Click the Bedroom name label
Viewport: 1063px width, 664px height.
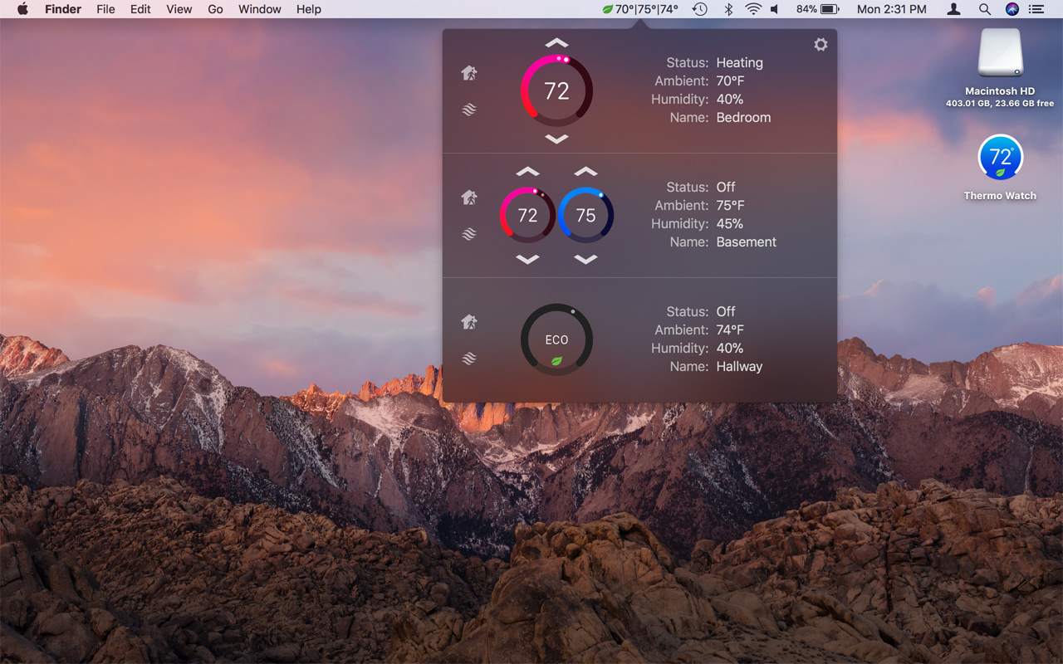coord(743,117)
